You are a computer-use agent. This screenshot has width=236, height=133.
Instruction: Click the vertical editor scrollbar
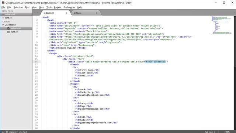click(x=235, y=41)
